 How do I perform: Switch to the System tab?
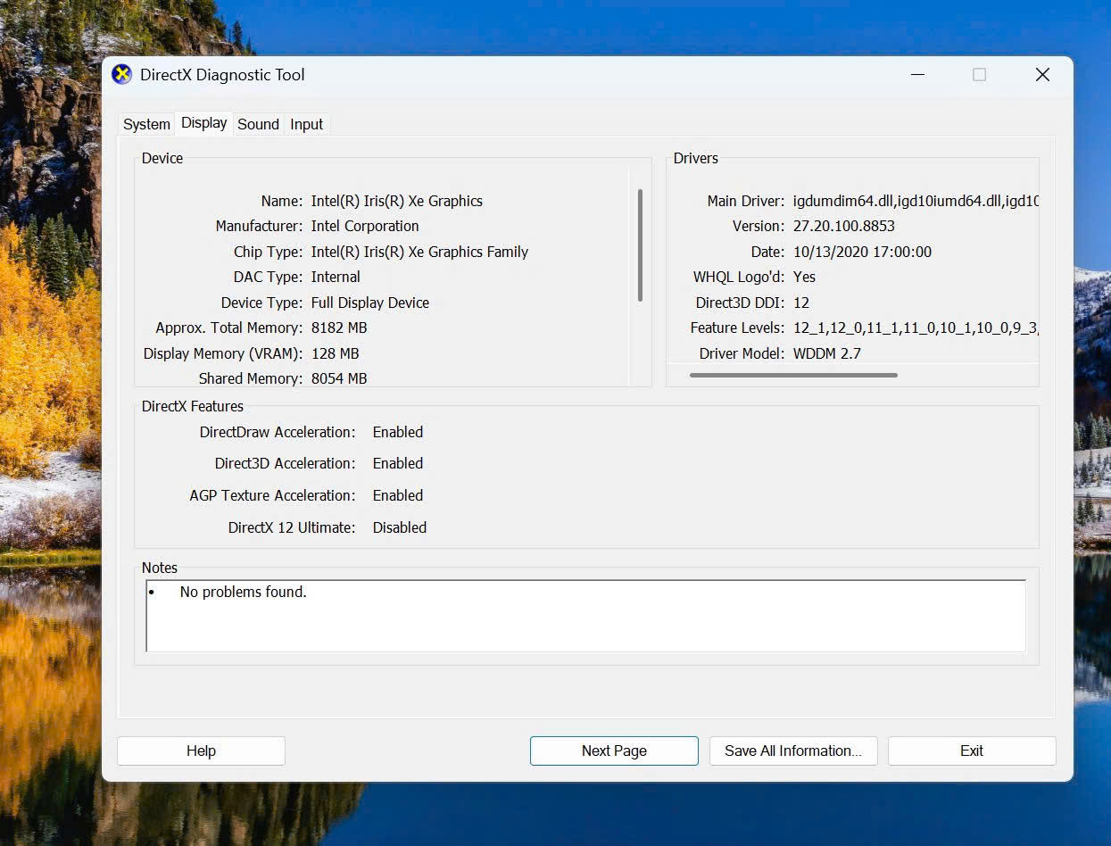(146, 124)
